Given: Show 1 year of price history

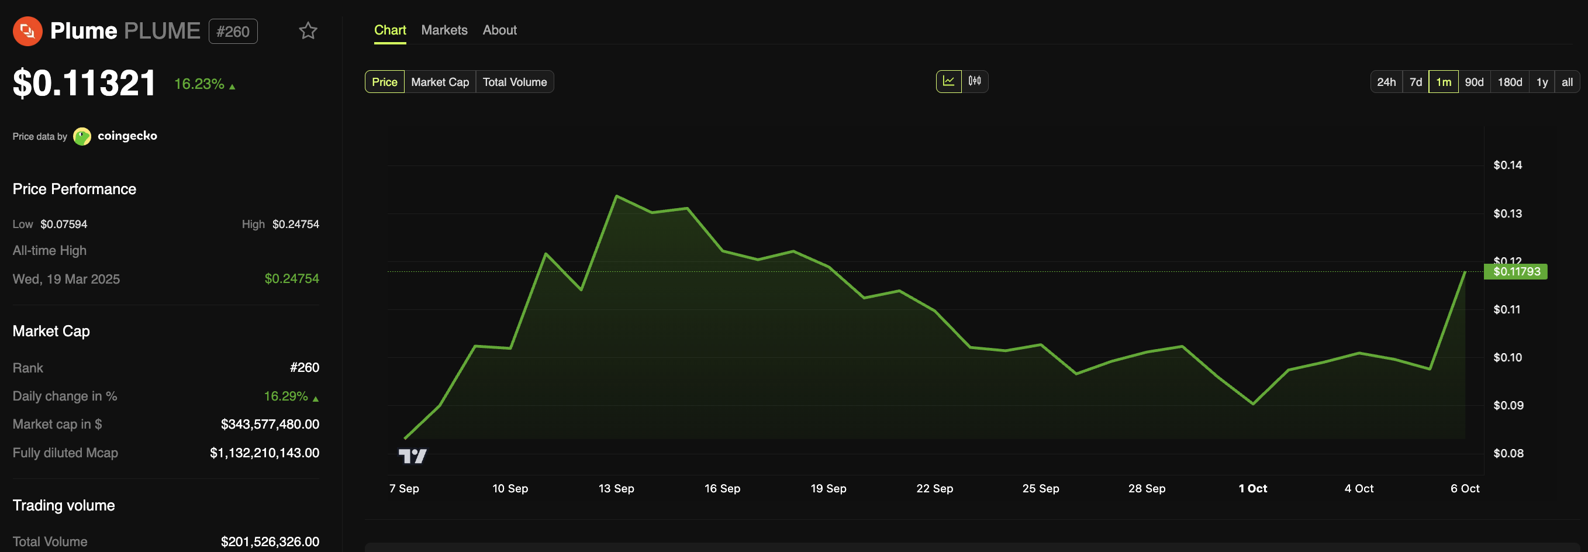Looking at the screenshot, I should click(1541, 81).
